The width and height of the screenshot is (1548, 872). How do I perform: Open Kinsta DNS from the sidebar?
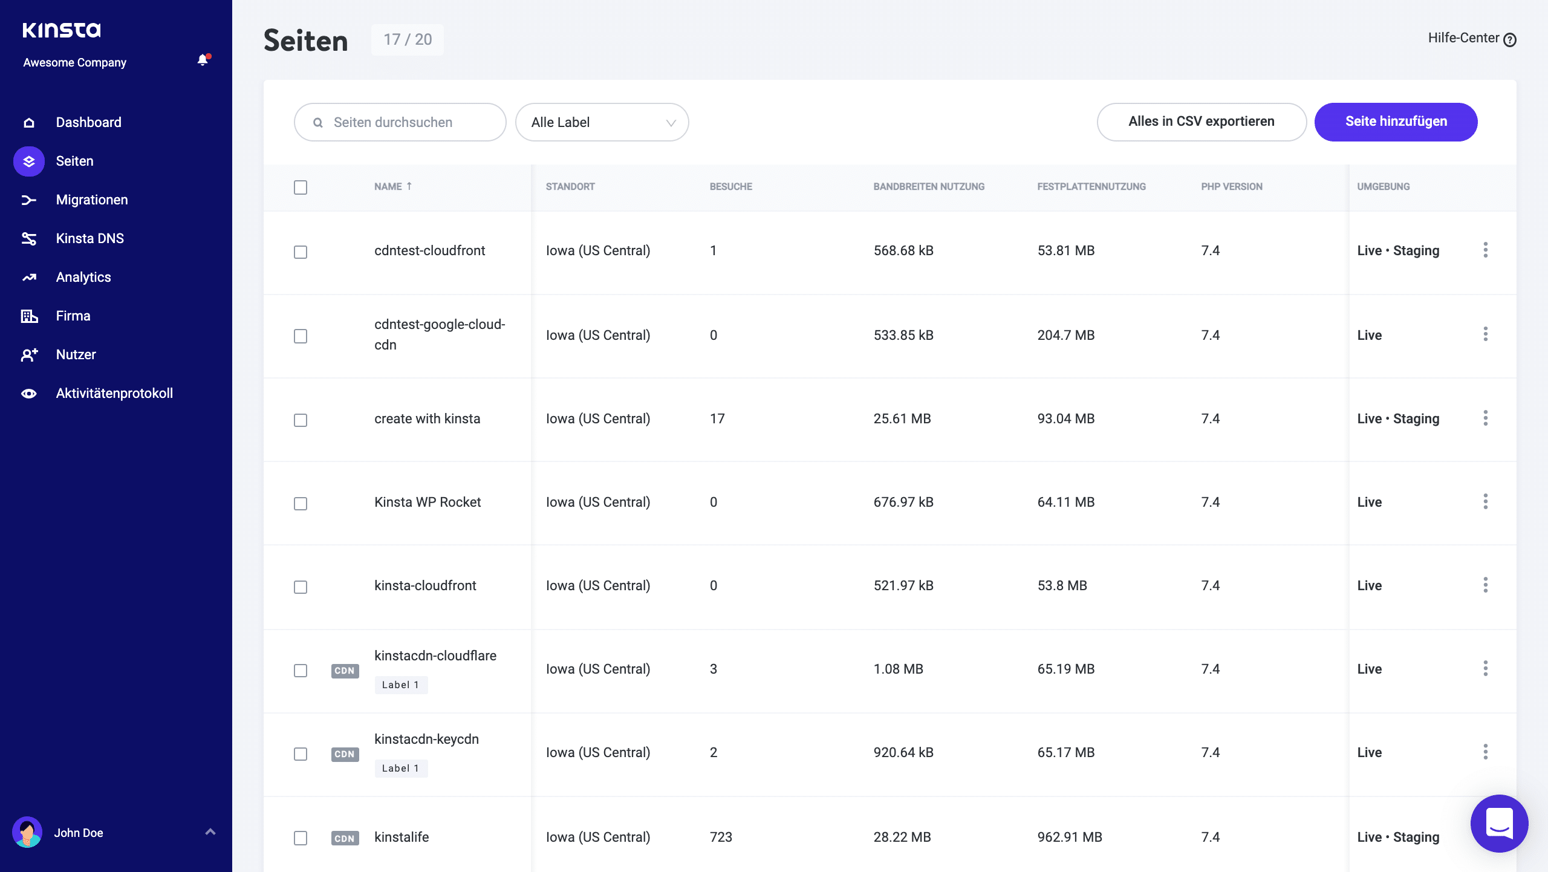tap(89, 238)
